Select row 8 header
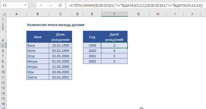 (x=3, y=61)
